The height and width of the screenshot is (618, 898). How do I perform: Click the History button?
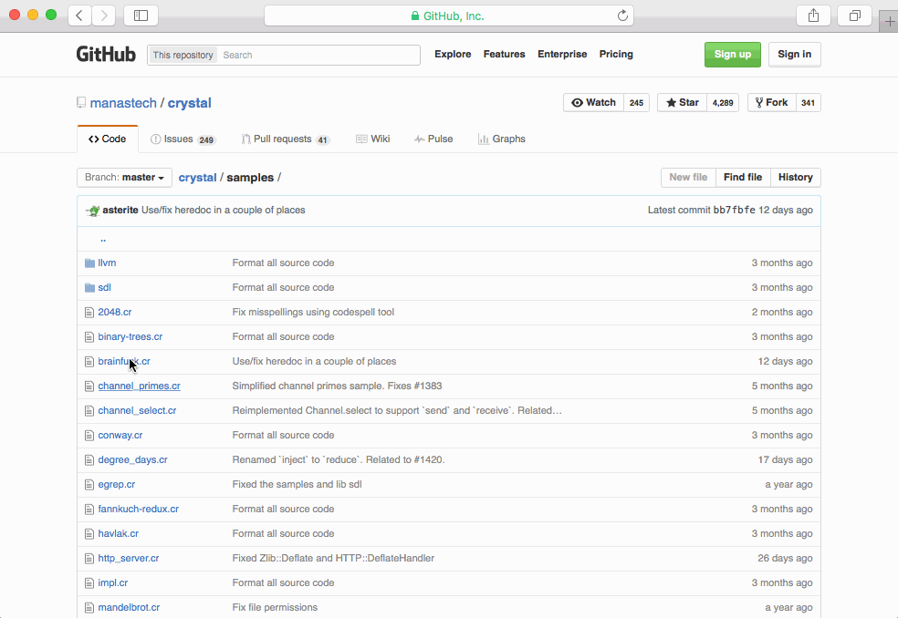[x=796, y=178]
